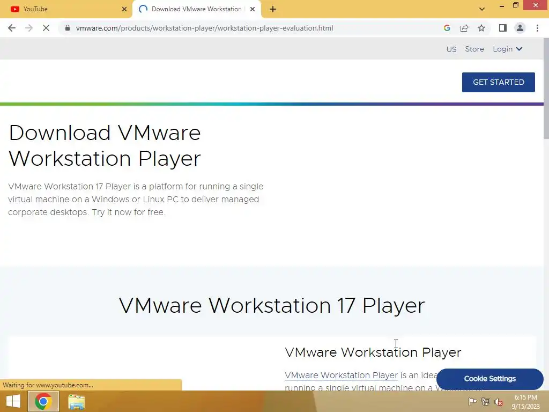Click the network tray icon

pos(486,401)
